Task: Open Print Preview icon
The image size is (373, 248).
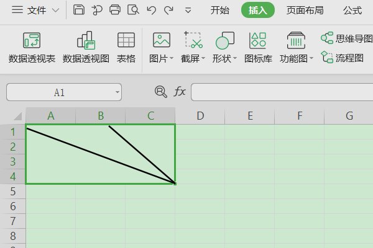Action: 133,10
